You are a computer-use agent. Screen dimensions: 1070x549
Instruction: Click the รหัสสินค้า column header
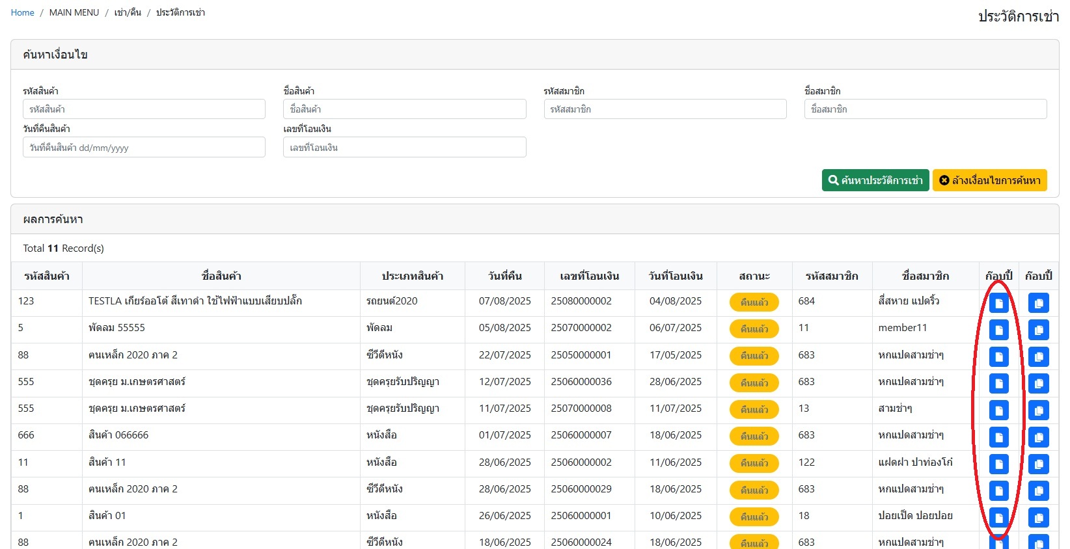click(47, 276)
